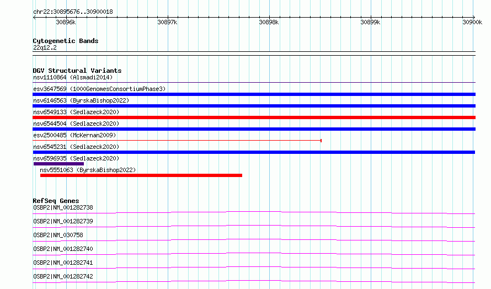Open variant label nsv6549133 (Sedlazeck2020)
The image size is (491, 289).
(76, 112)
